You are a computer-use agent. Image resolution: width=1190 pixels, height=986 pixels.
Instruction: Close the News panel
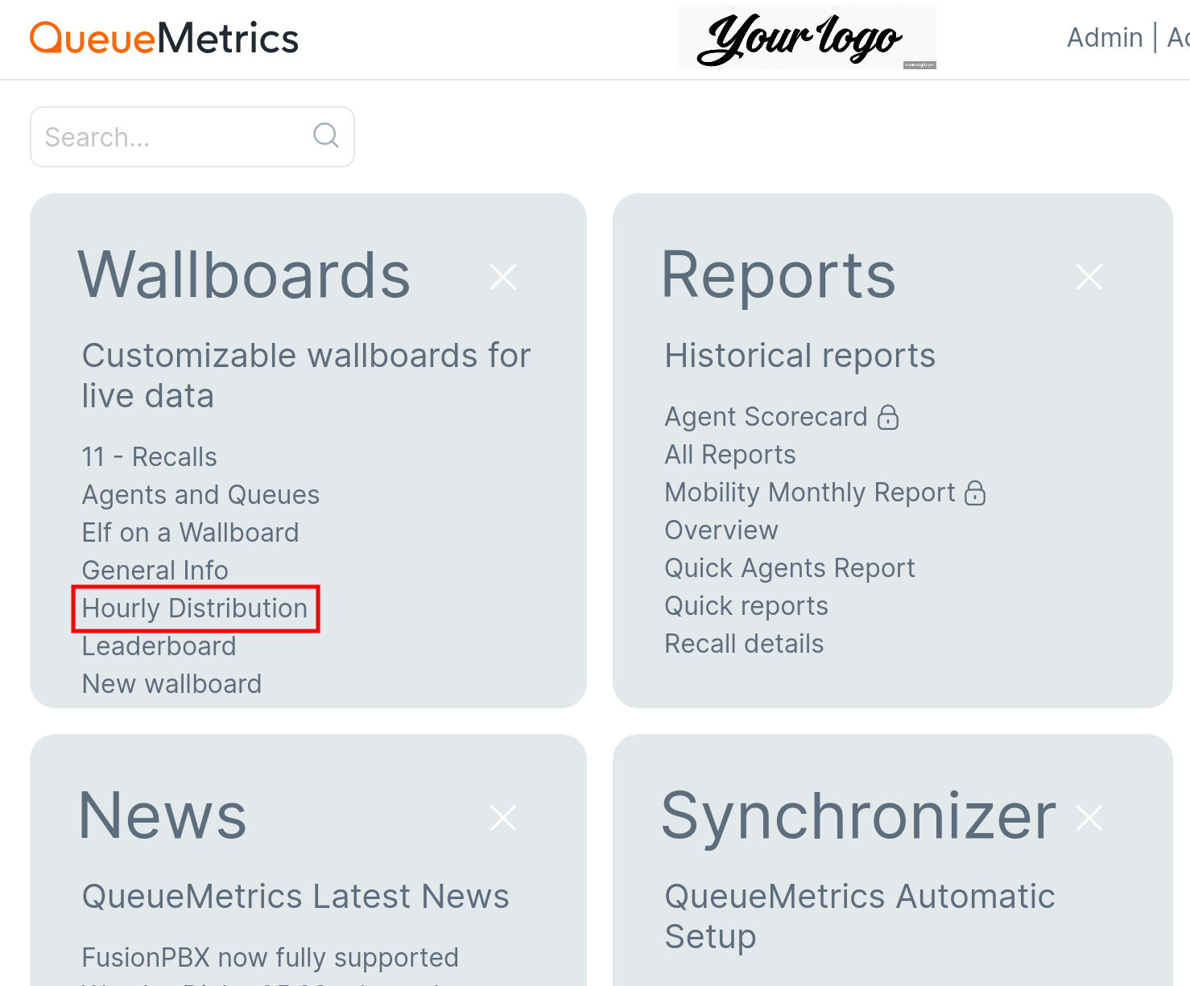click(x=503, y=818)
